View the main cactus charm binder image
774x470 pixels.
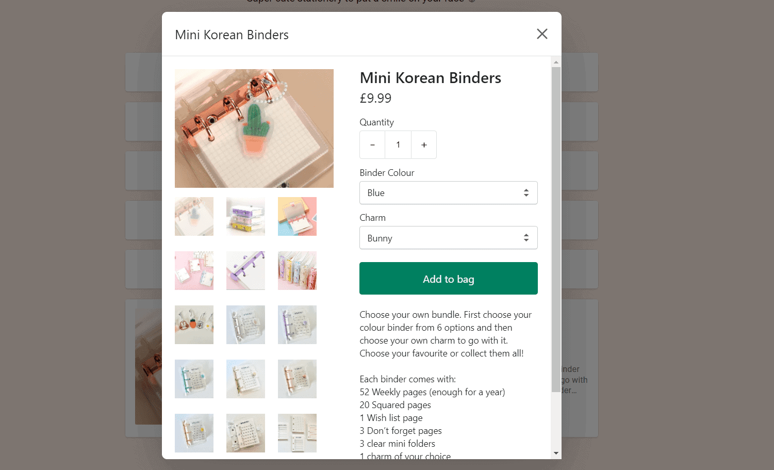[254, 128]
